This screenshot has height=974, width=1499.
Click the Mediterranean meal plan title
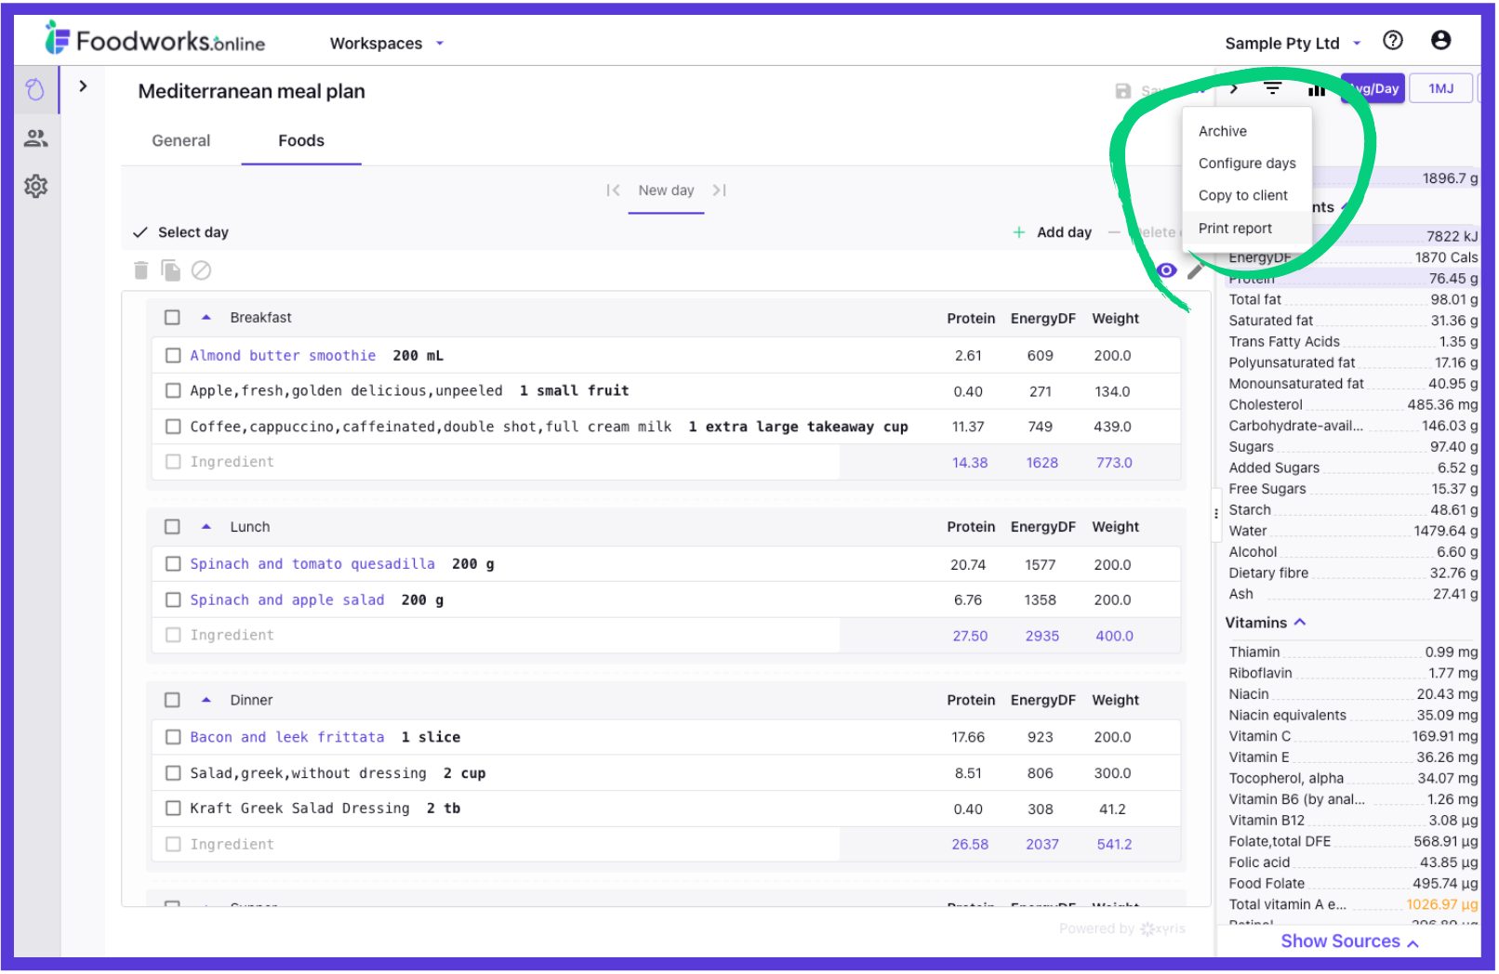(x=251, y=91)
